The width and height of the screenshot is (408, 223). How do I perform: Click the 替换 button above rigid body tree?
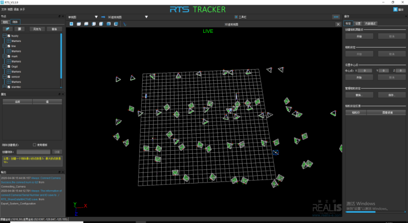click(x=54, y=29)
